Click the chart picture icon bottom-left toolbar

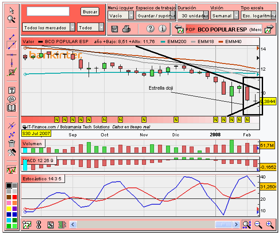pos(27,225)
